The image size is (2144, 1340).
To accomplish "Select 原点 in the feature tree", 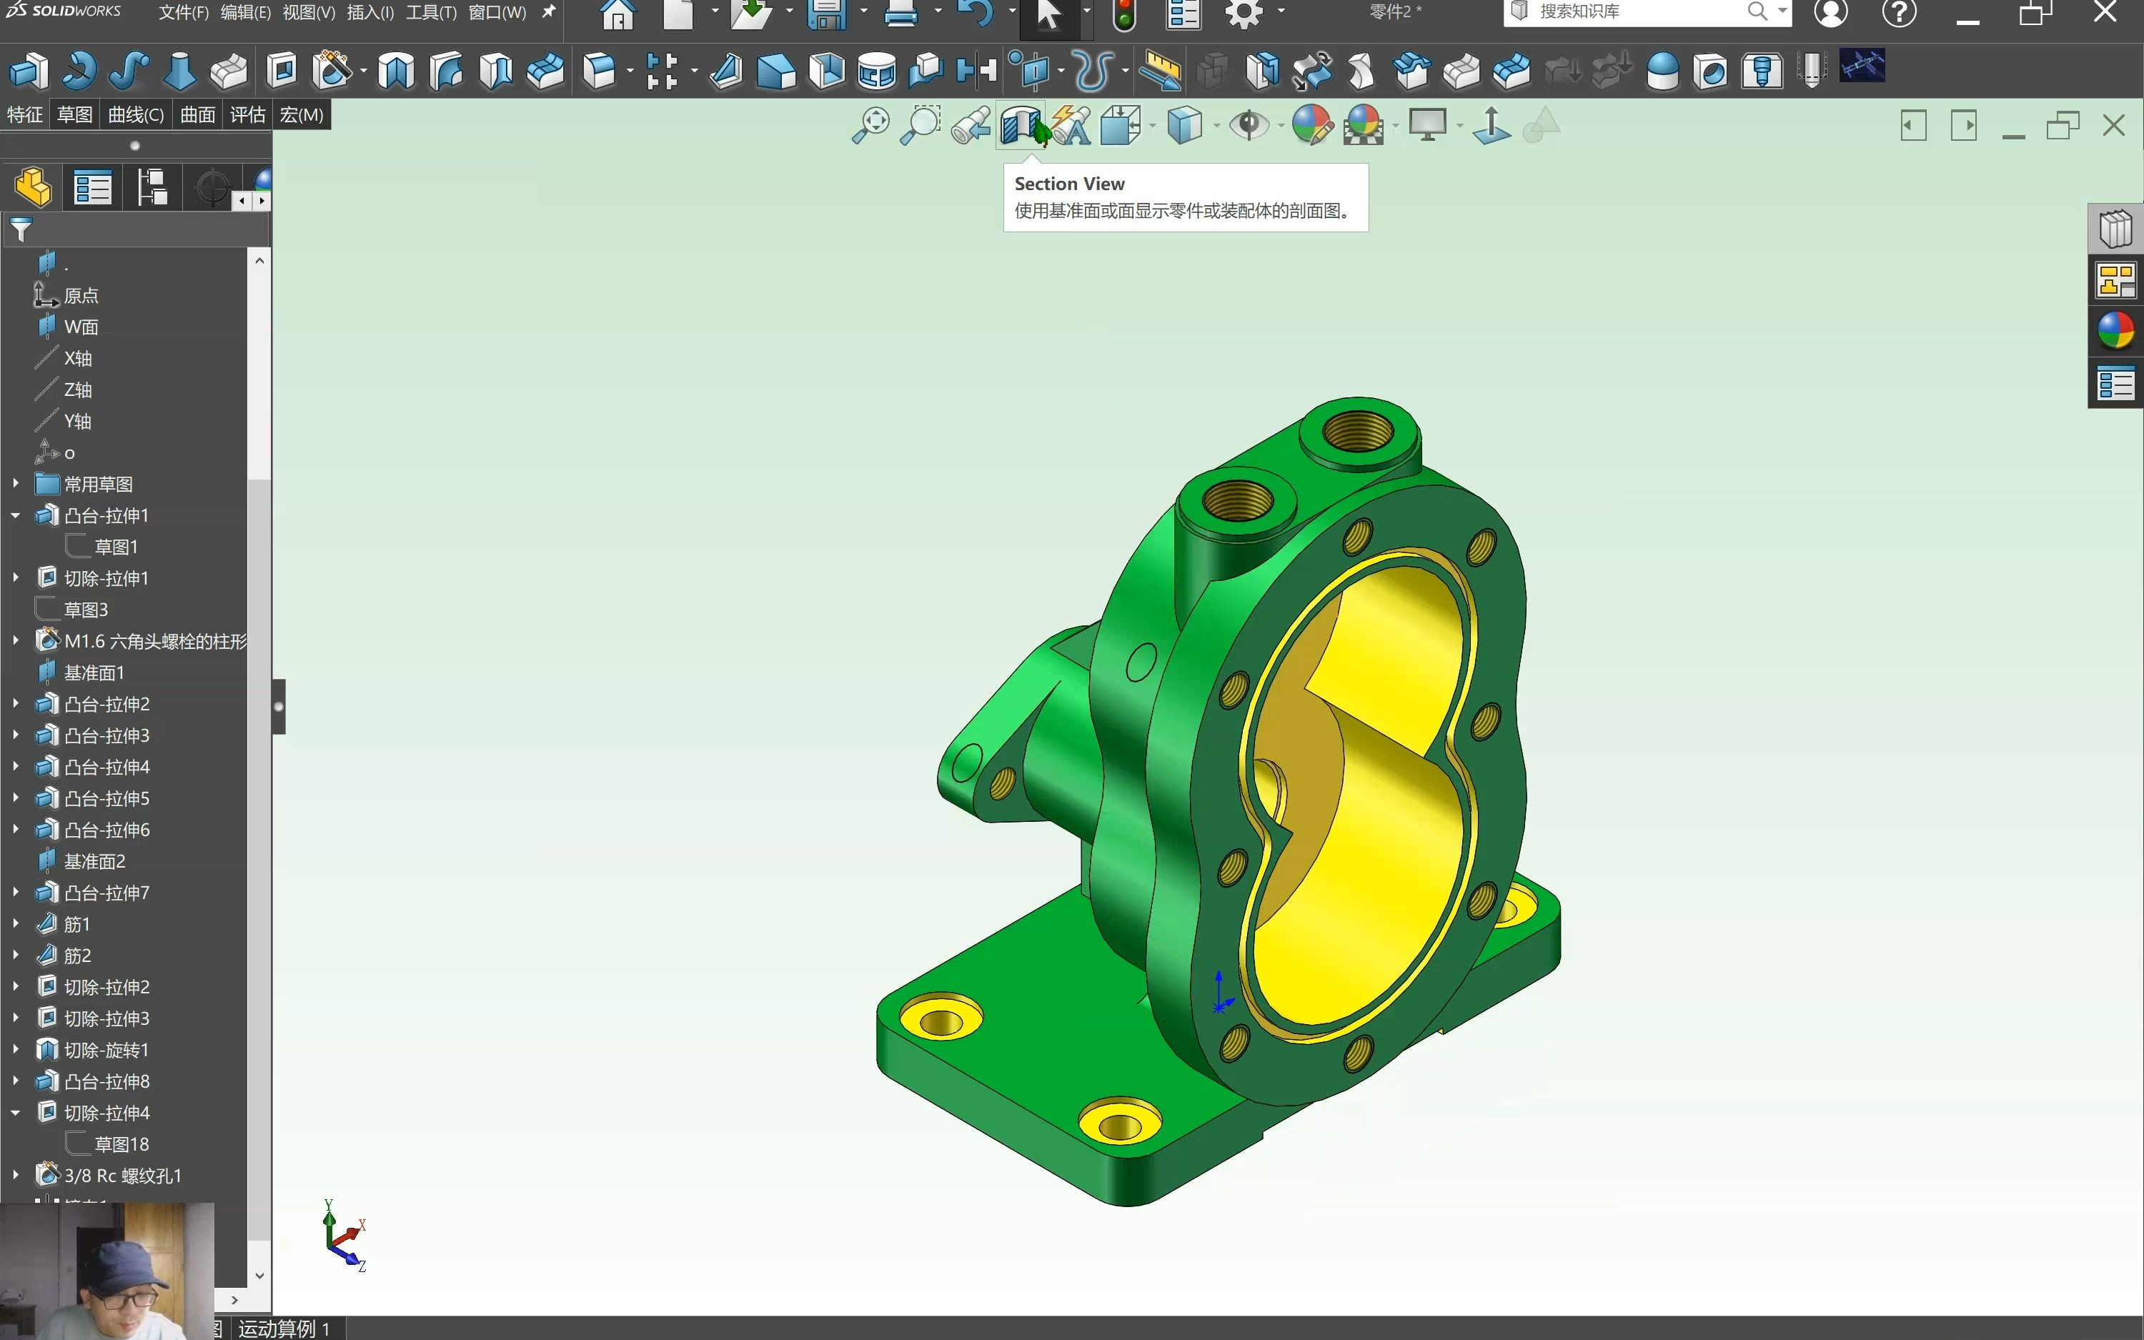I will (81, 295).
